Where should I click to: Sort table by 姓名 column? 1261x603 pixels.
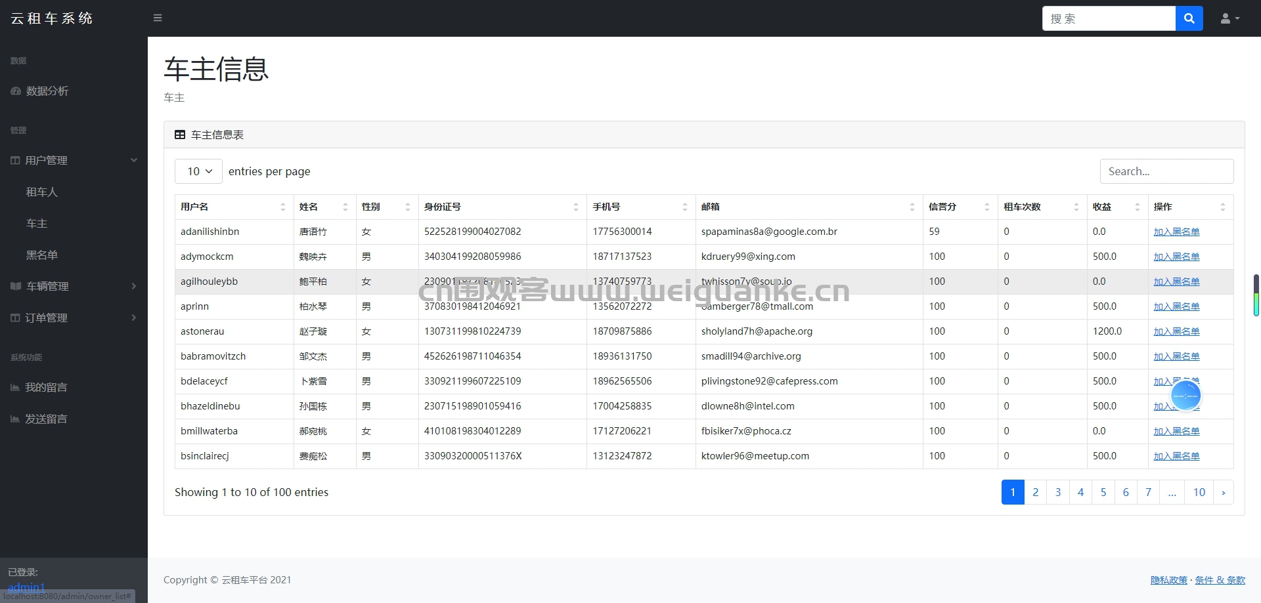tap(324, 207)
